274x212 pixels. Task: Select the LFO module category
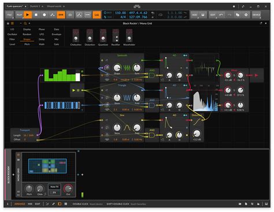[x=42, y=34]
